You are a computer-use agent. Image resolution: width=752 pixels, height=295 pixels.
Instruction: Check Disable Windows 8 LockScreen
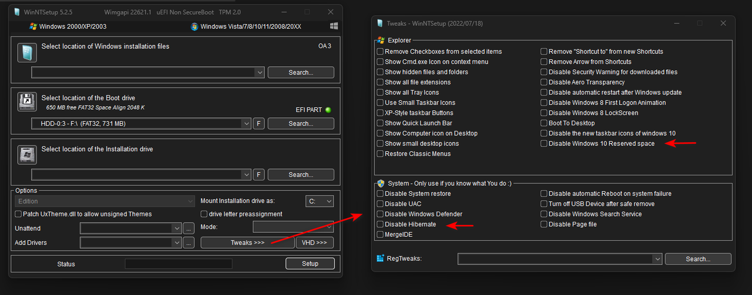[x=544, y=113]
